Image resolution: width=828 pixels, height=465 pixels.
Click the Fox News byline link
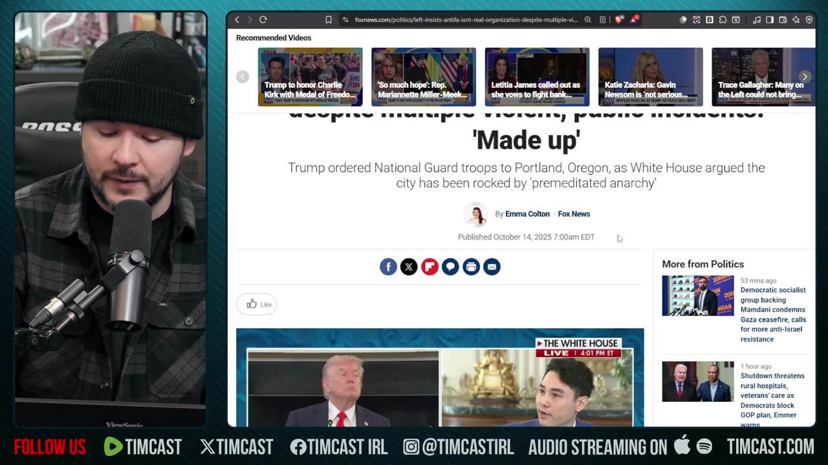pyautogui.click(x=574, y=214)
